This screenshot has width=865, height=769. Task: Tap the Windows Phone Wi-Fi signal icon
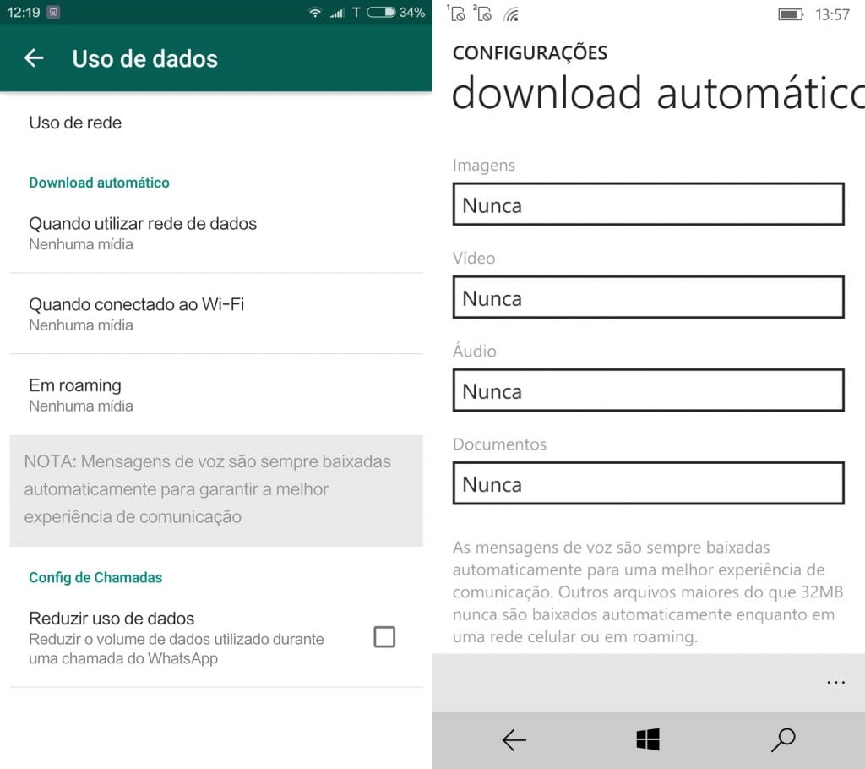511,14
